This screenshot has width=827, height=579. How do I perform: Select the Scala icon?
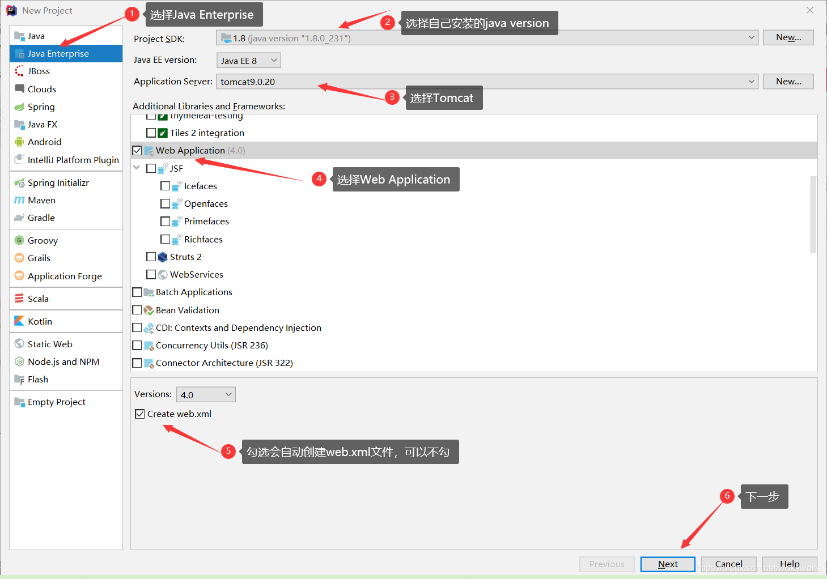point(19,299)
